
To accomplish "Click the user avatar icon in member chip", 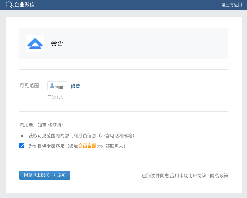I will (x=52, y=85).
